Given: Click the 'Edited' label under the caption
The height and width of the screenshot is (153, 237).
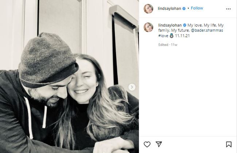Looking at the screenshot, I should tap(163, 45).
